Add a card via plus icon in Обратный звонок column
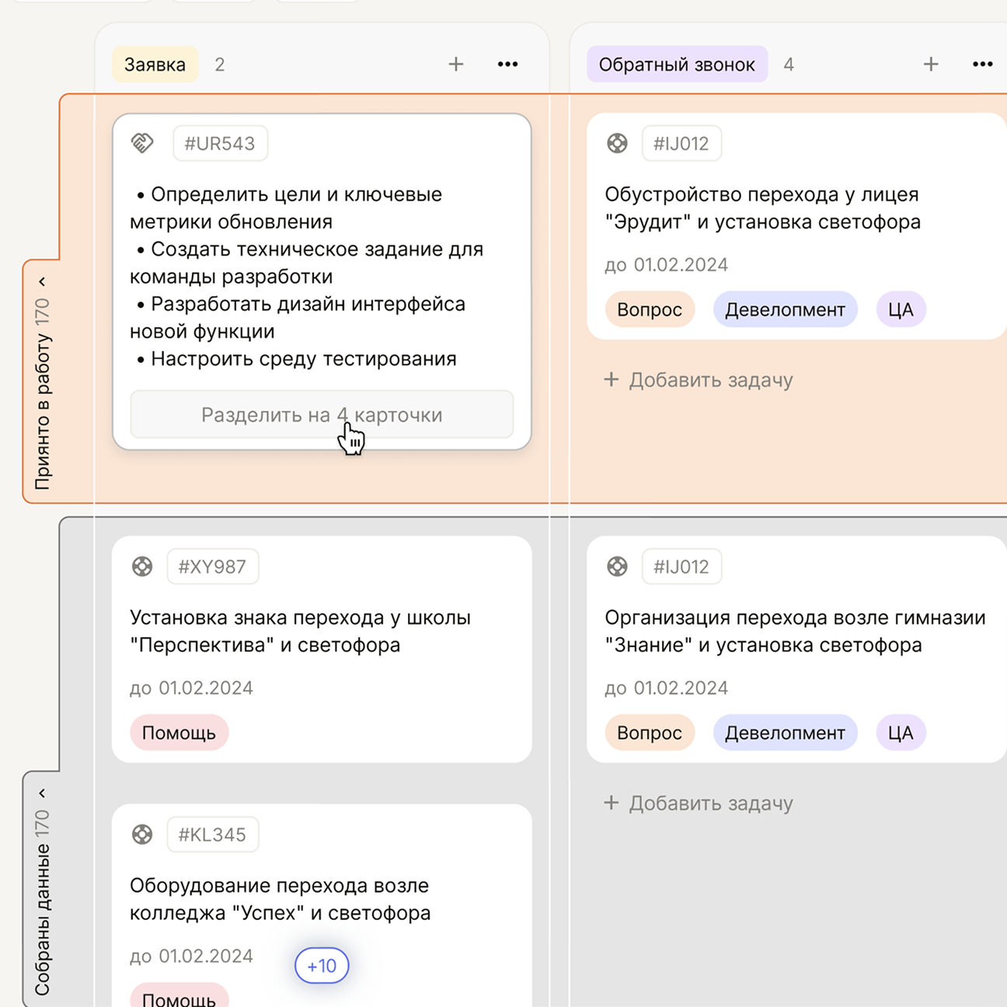The width and height of the screenshot is (1007, 1007). pos(930,64)
